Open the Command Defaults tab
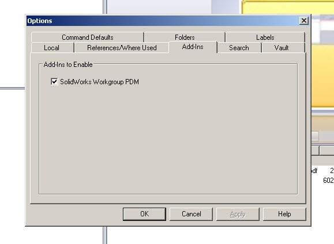 pos(88,37)
